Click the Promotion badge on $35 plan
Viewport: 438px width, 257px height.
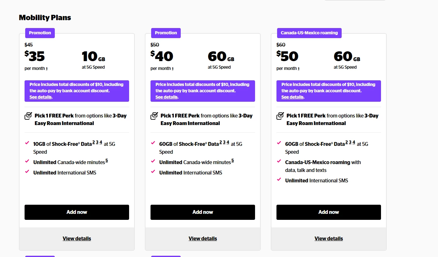pyautogui.click(x=40, y=33)
